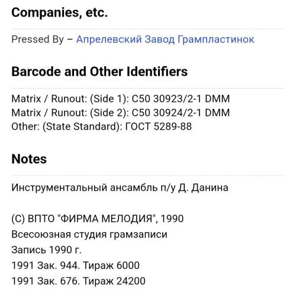Click the "Notes" section heading
Viewport: 296px width, 296px height.
pyautogui.click(x=29, y=159)
